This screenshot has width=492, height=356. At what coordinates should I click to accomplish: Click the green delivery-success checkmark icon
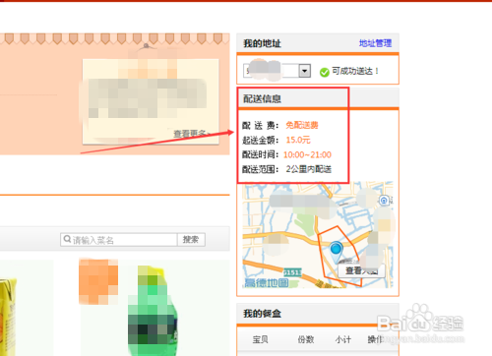325,72
